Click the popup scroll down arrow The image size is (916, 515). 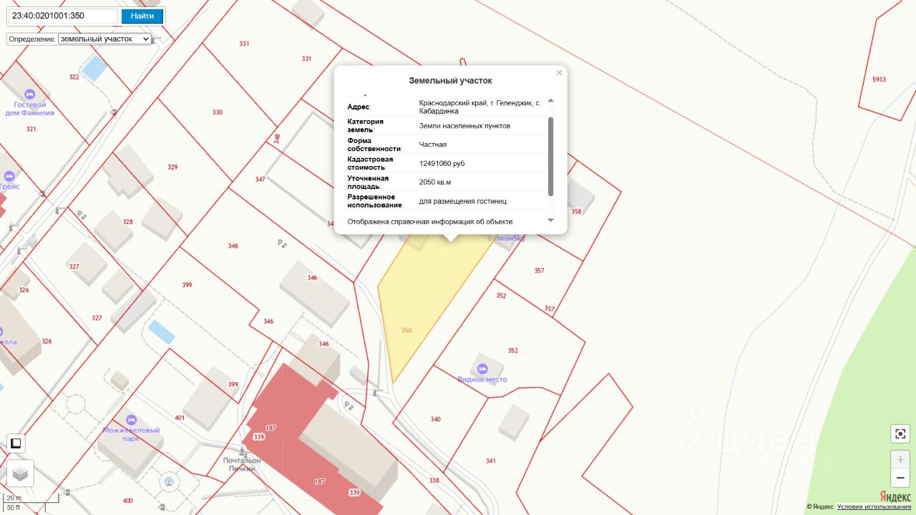tap(550, 220)
